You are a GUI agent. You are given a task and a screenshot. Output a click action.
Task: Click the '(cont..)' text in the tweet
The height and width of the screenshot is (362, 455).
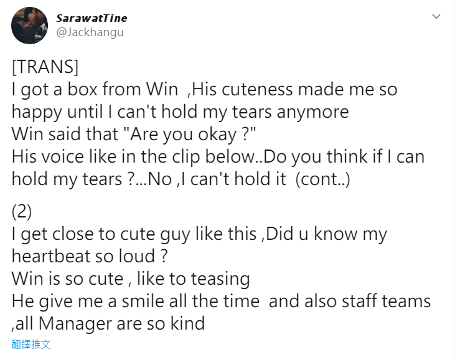[322, 179]
